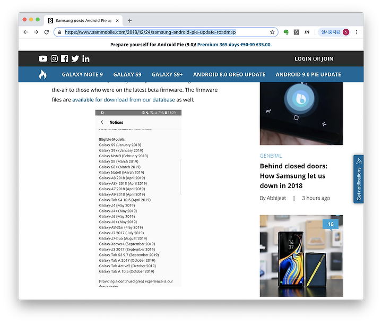The width and height of the screenshot is (382, 324).
Task: Reload the current page
Action: (x=47, y=32)
